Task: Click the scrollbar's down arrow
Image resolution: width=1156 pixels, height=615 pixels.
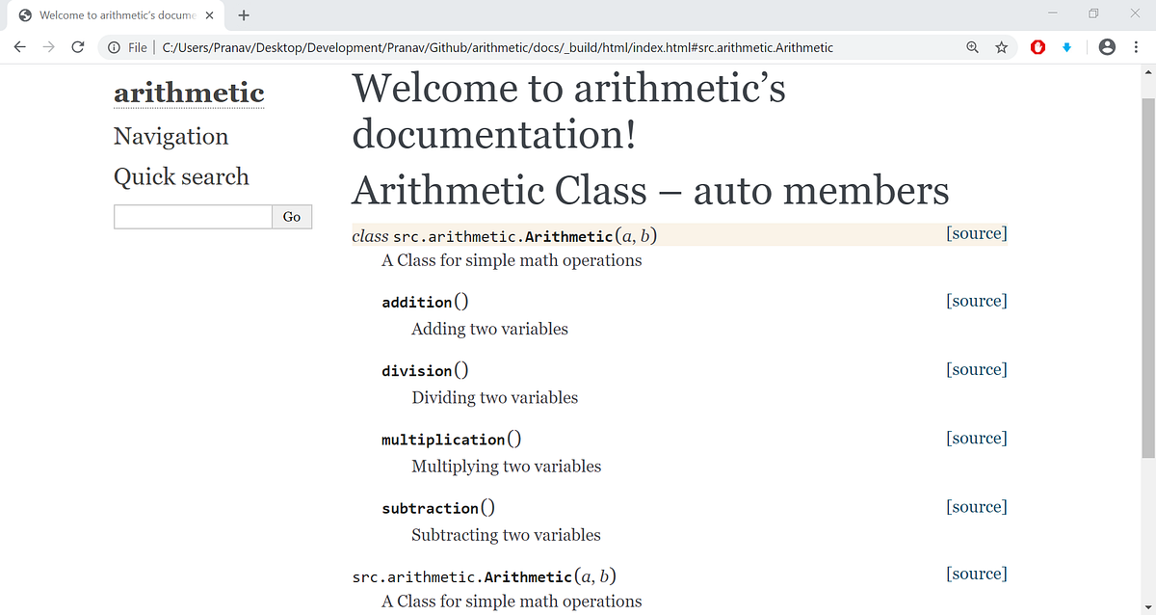Action: tap(1148, 606)
